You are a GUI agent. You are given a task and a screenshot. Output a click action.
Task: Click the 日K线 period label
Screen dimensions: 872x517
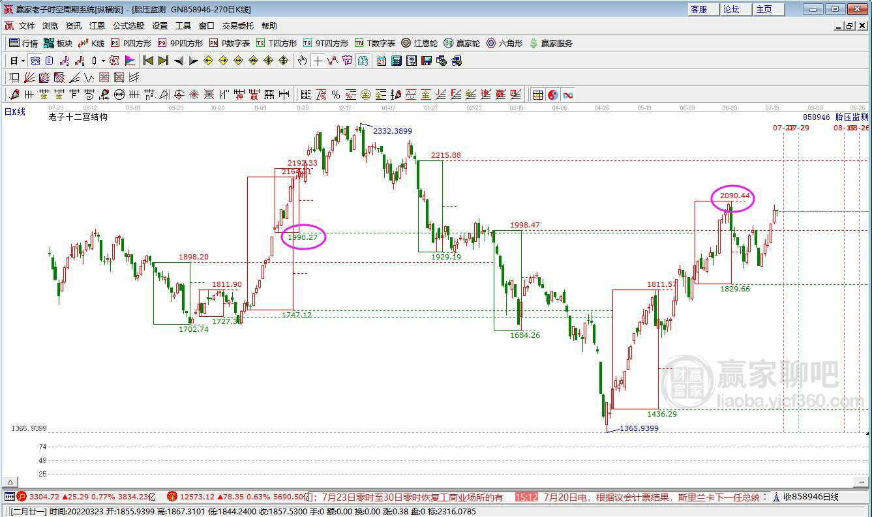[x=15, y=111]
